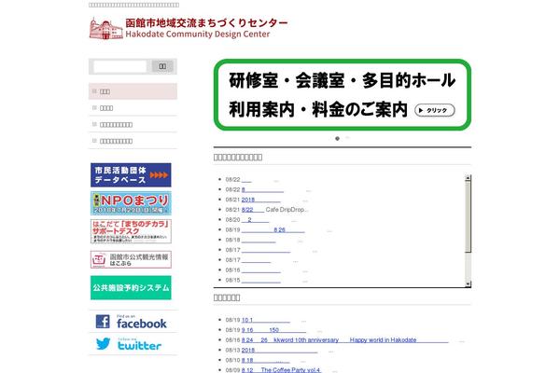
Task: Click the news list scroll-down arrow
Action: pos(468,284)
